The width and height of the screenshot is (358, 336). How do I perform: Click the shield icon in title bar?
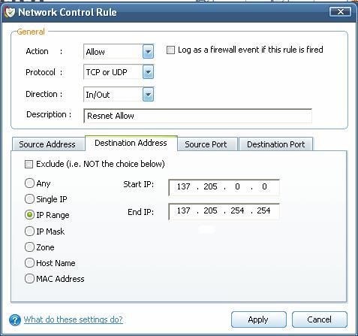10,12
